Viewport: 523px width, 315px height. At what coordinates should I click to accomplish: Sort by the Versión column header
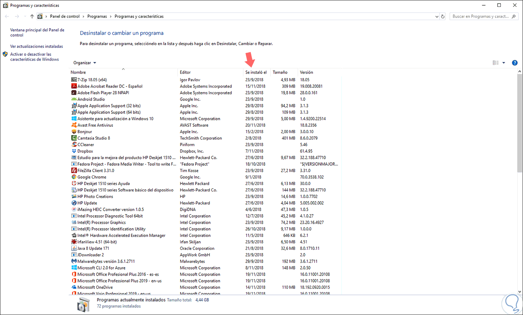319,72
